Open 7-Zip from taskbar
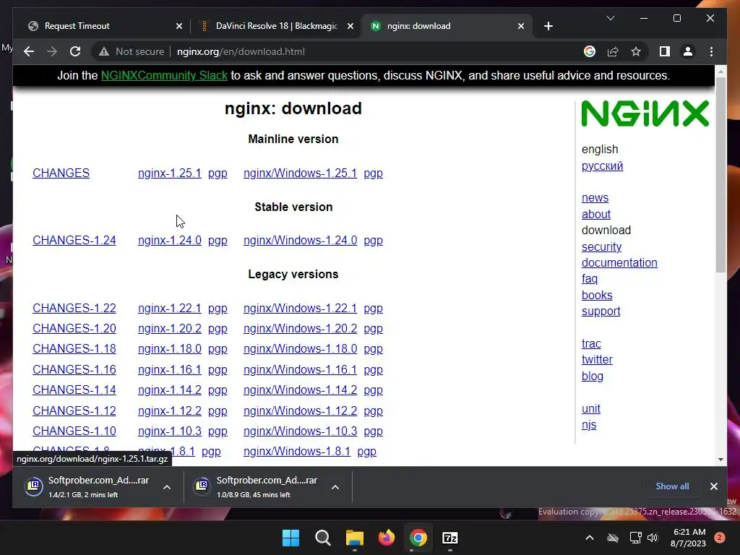Screen dimensions: 740x555 coord(449,538)
